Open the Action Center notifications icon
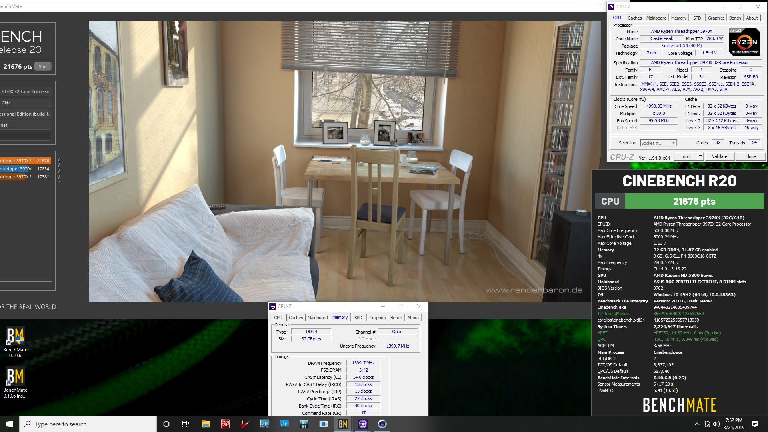768x432 pixels. click(x=755, y=424)
